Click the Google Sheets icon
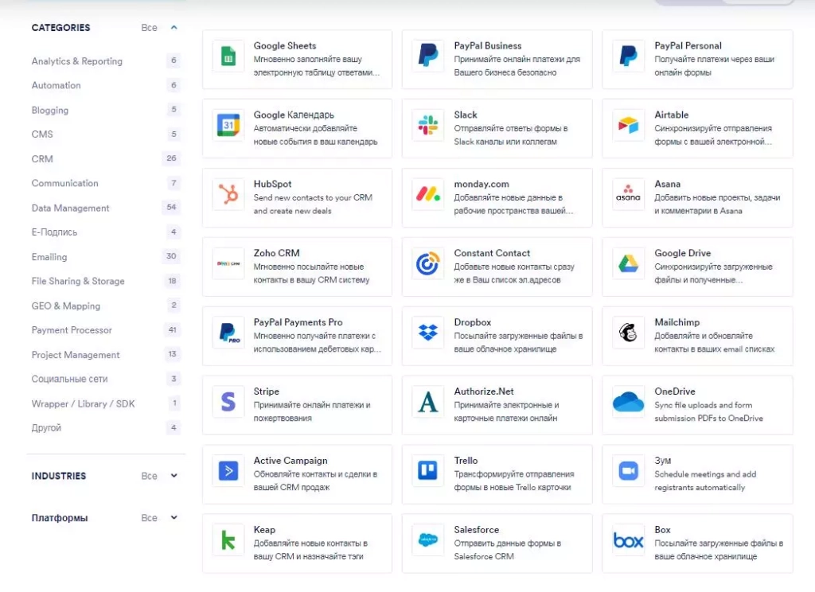The width and height of the screenshot is (815, 592). 228,56
